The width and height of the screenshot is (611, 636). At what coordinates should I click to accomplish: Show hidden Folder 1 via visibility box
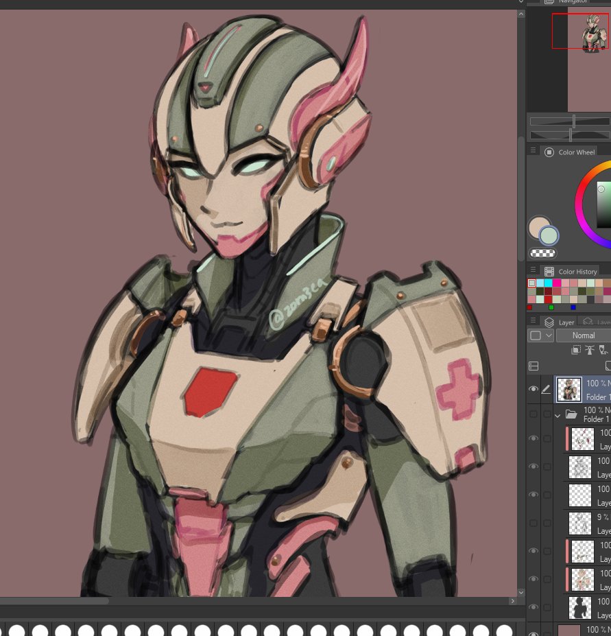click(534, 414)
